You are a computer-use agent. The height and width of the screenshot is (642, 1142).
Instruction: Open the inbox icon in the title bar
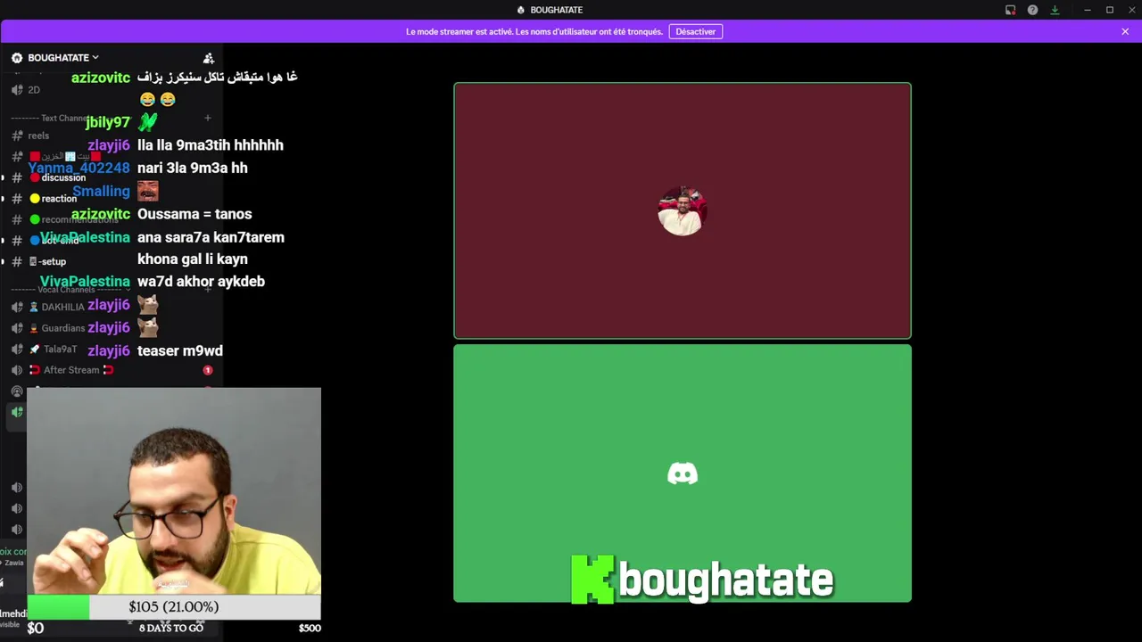pyautogui.click(x=1010, y=10)
